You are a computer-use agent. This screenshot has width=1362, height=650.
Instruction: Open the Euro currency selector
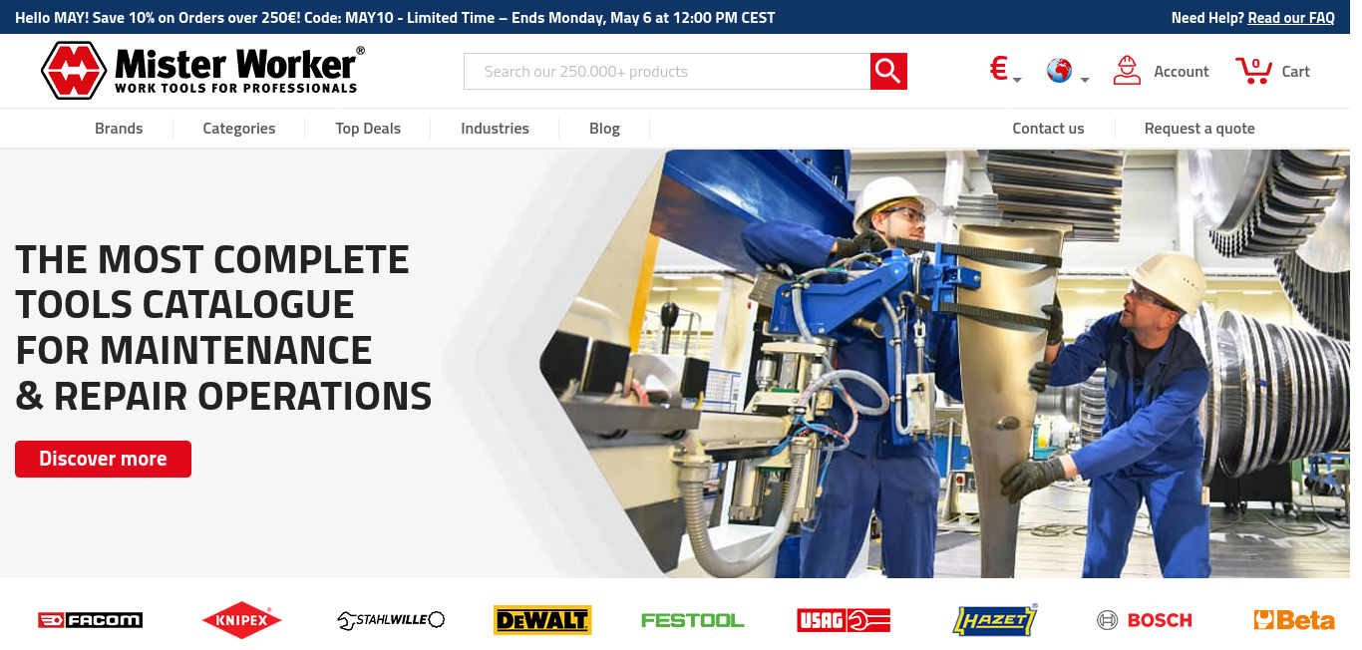1005,70
